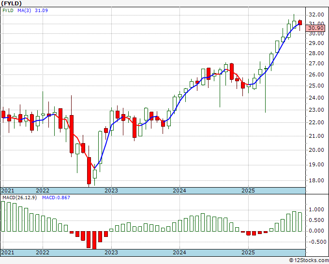Click the 18.00 price axis label
Image resolution: width=329 pixels, height=264 pixels.
[x=316, y=180]
